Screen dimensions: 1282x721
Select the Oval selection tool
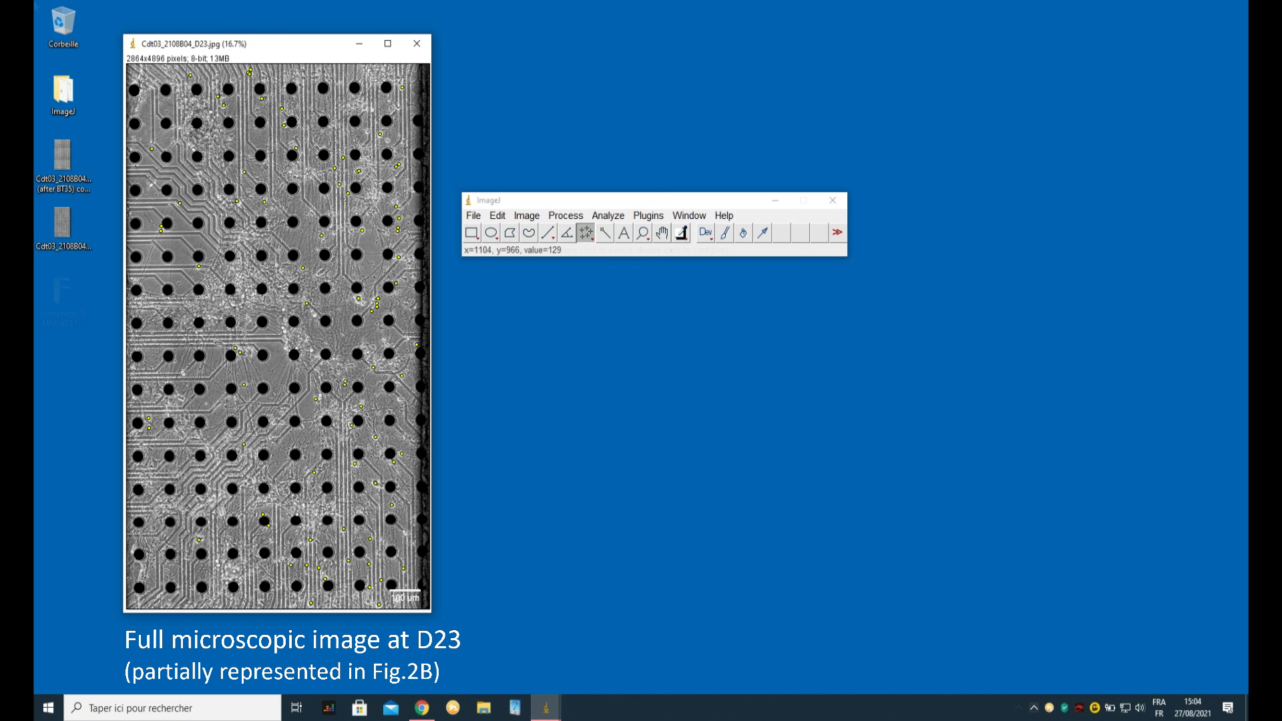(x=491, y=233)
